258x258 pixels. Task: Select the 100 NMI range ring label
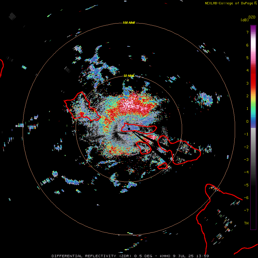click(x=129, y=23)
